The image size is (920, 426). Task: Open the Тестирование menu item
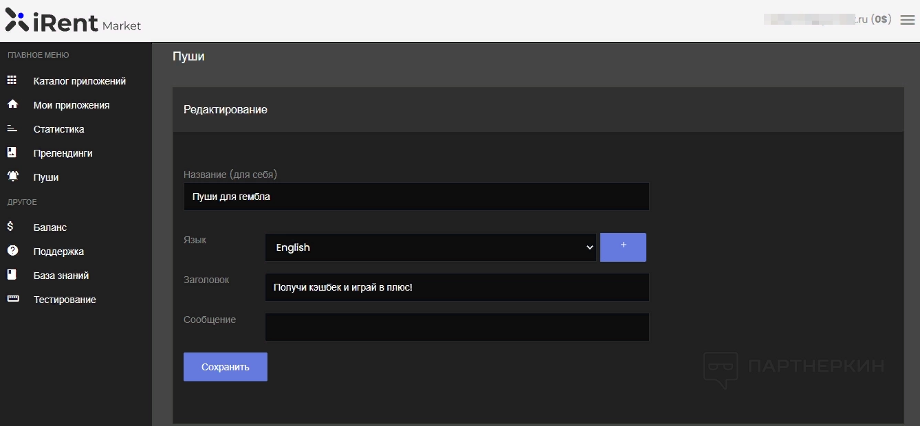click(65, 300)
